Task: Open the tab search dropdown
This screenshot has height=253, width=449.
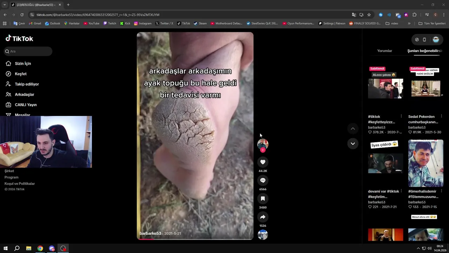Action: [x=5, y=5]
